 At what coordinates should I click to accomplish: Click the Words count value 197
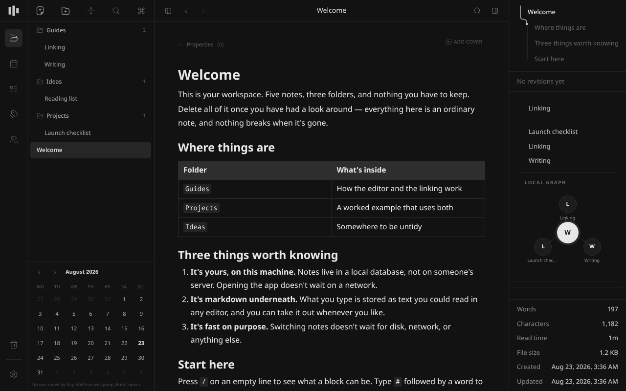[x=612, y=309]
